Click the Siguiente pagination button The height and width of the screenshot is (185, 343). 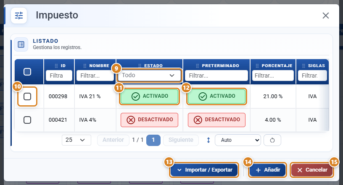(181, 140)
